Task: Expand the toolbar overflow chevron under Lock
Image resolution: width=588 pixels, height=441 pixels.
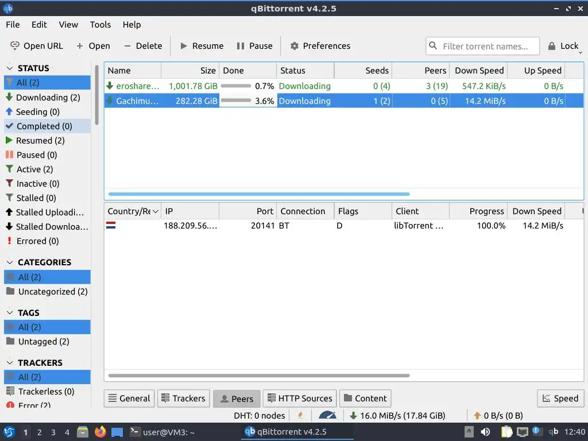Action: [580, 53]
